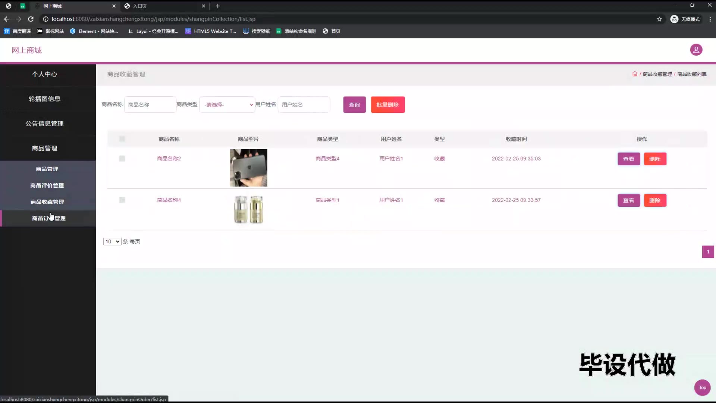Open 商品评价管理 in the sidebar
Image resolution: width=716 pixels, height=403 pixels.
click(x=47, y=185)
